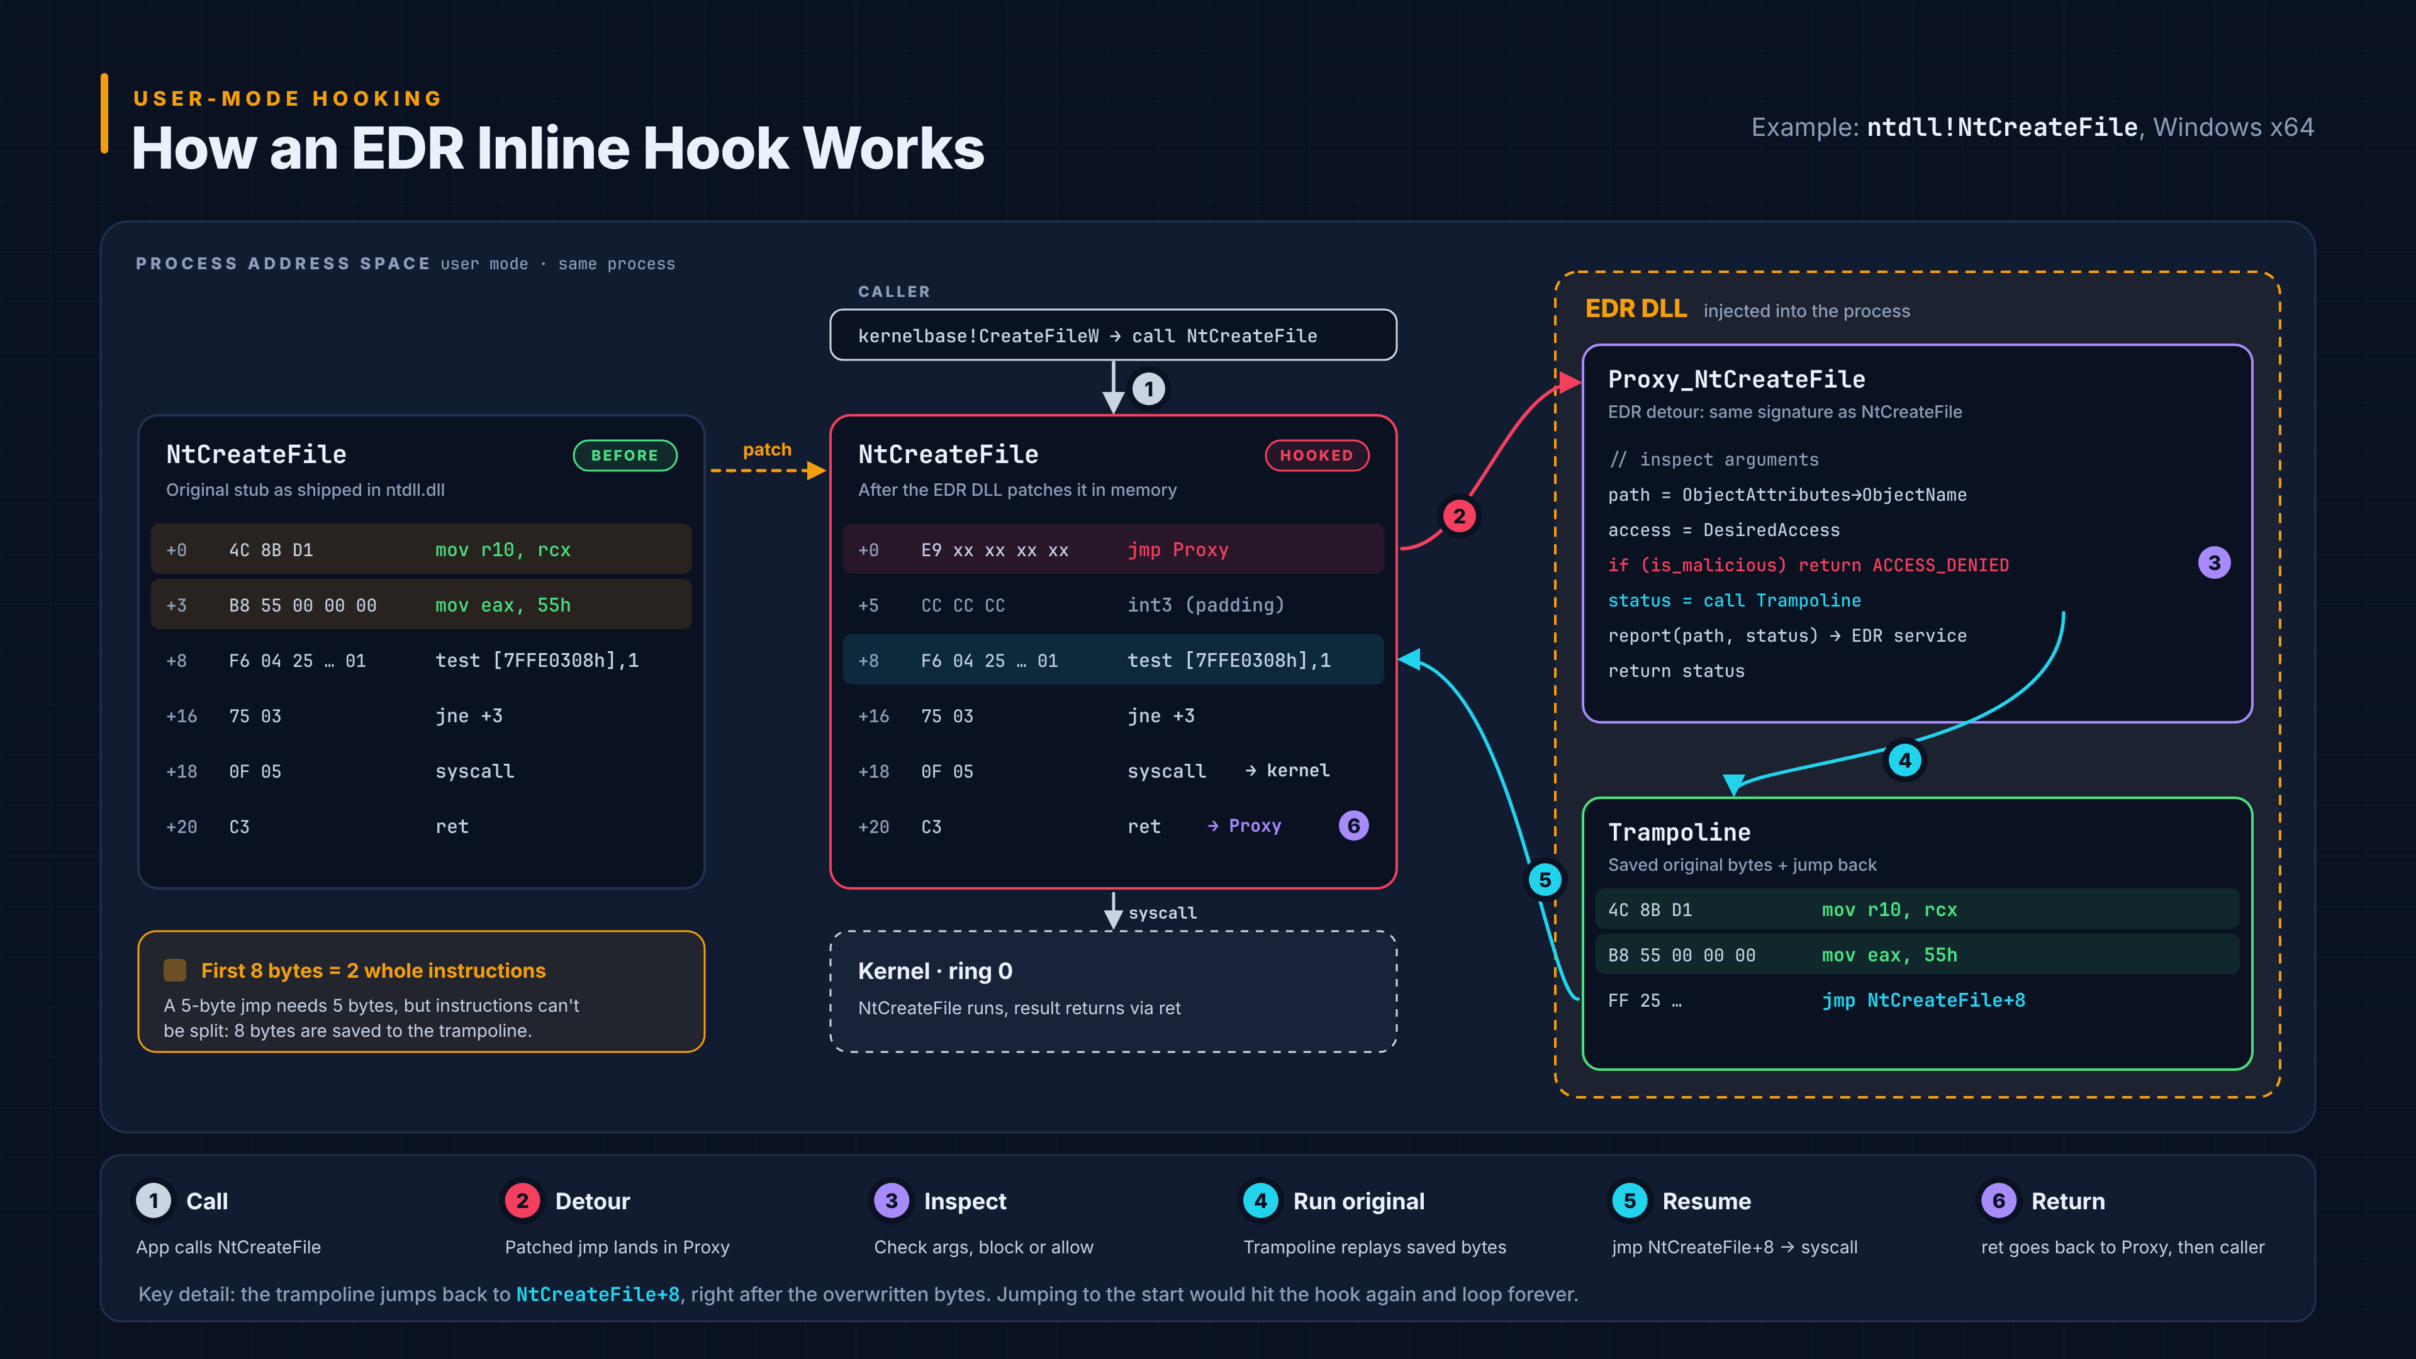
Task: Click the orange 'patch' arrow label
Action: [767, 449]
